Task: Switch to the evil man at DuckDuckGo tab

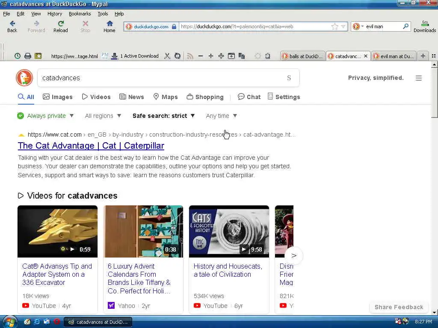Action: click(394, 56)
